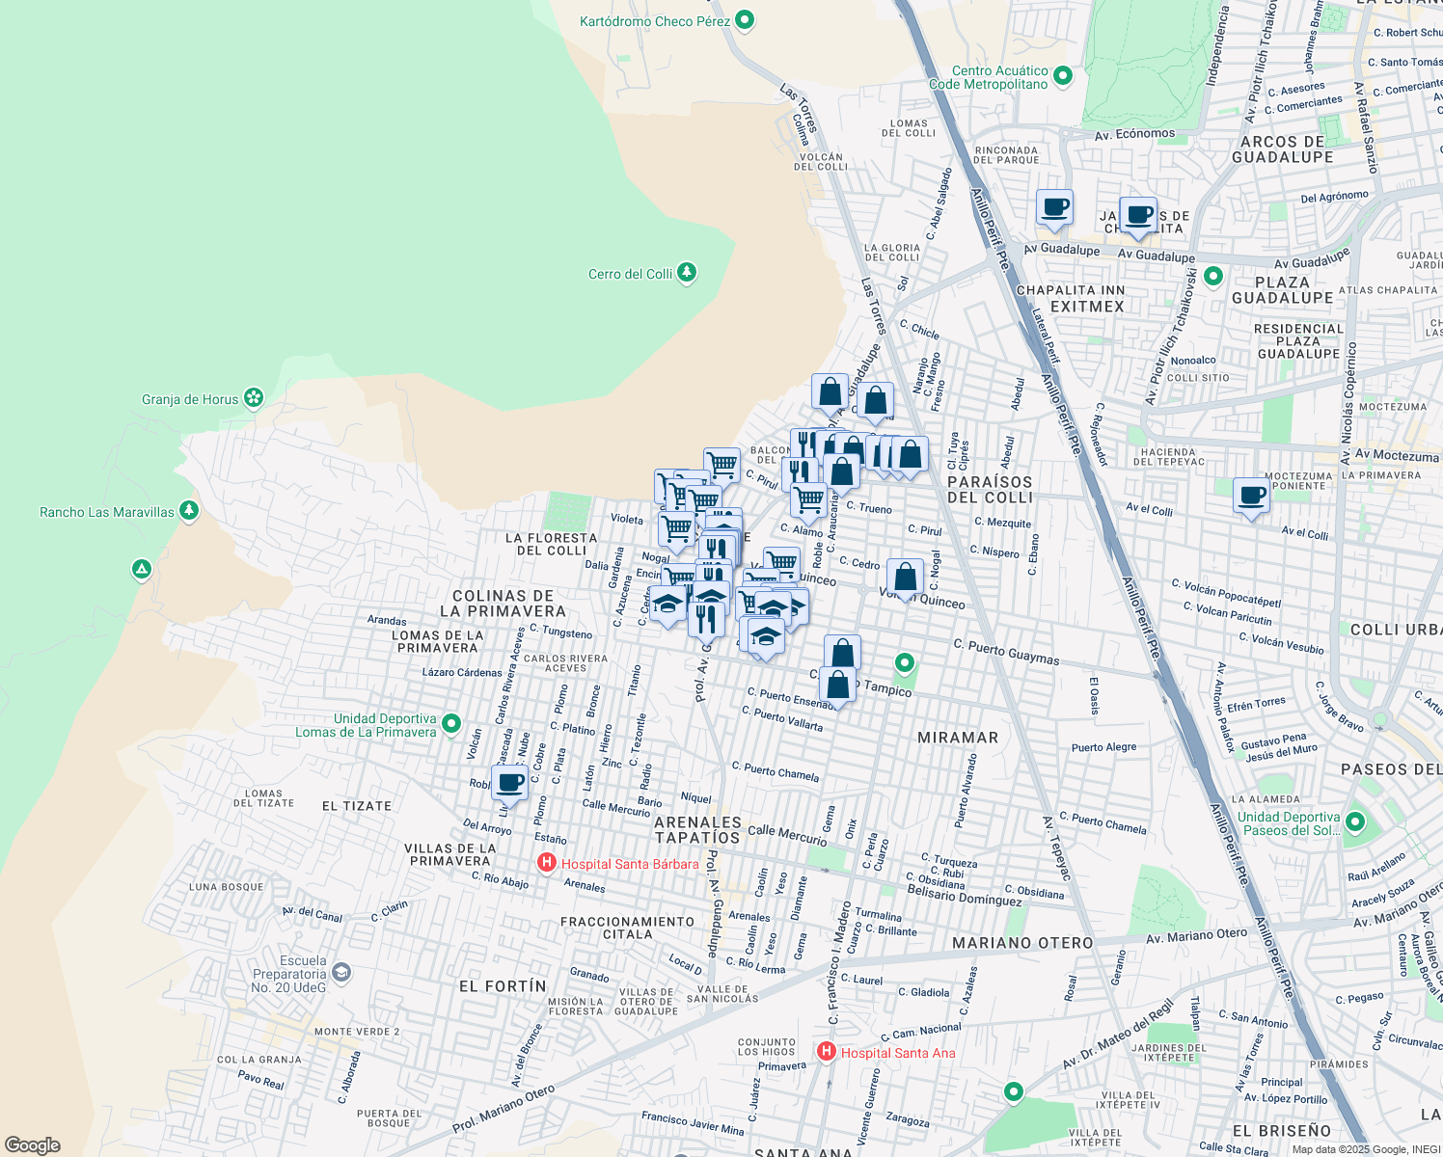
Task: Click the 'LA FLORESTA DEL COLLI' label
Action: [x=552, y=545]
